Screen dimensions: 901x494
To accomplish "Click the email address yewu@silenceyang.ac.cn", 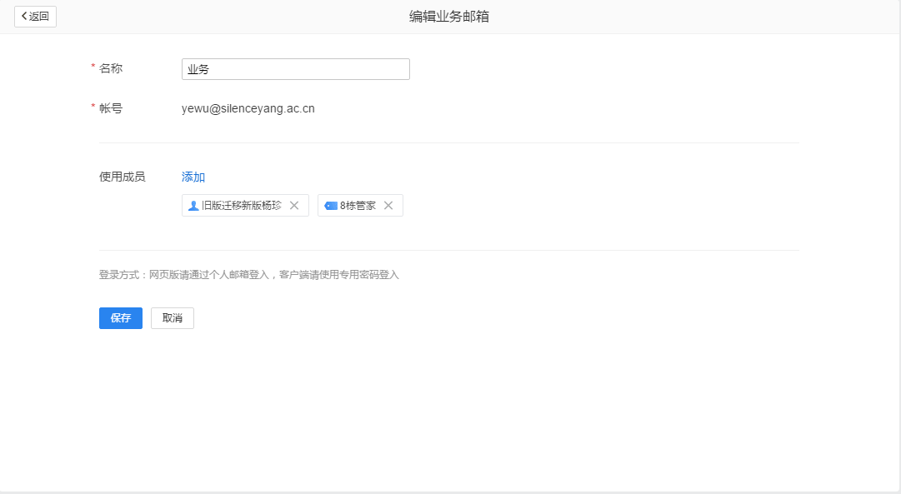I will tap(248, 107).
